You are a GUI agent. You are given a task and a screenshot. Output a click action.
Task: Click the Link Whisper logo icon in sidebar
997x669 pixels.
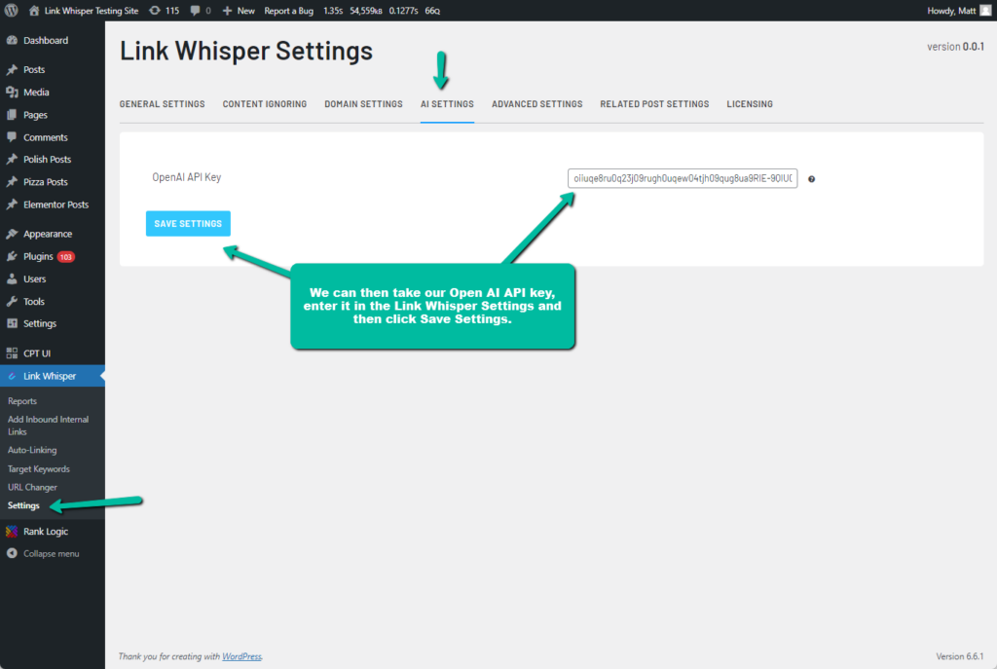[x=12, y=376]
